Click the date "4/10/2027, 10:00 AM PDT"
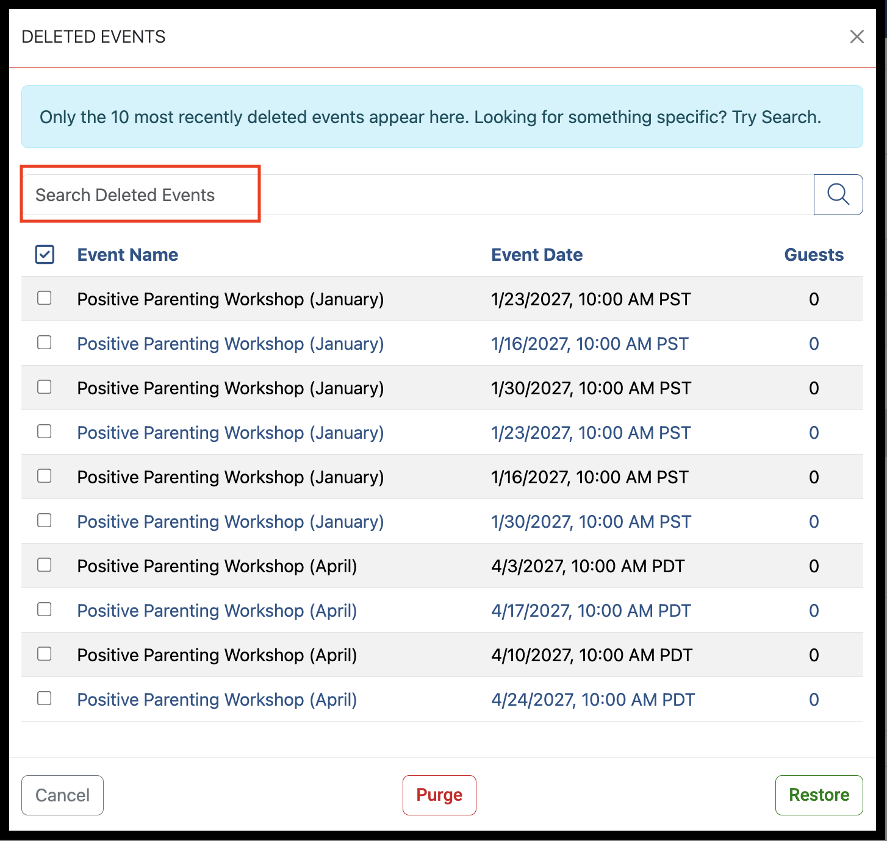Viewport: 887px width, 841px height. [592, 655]
